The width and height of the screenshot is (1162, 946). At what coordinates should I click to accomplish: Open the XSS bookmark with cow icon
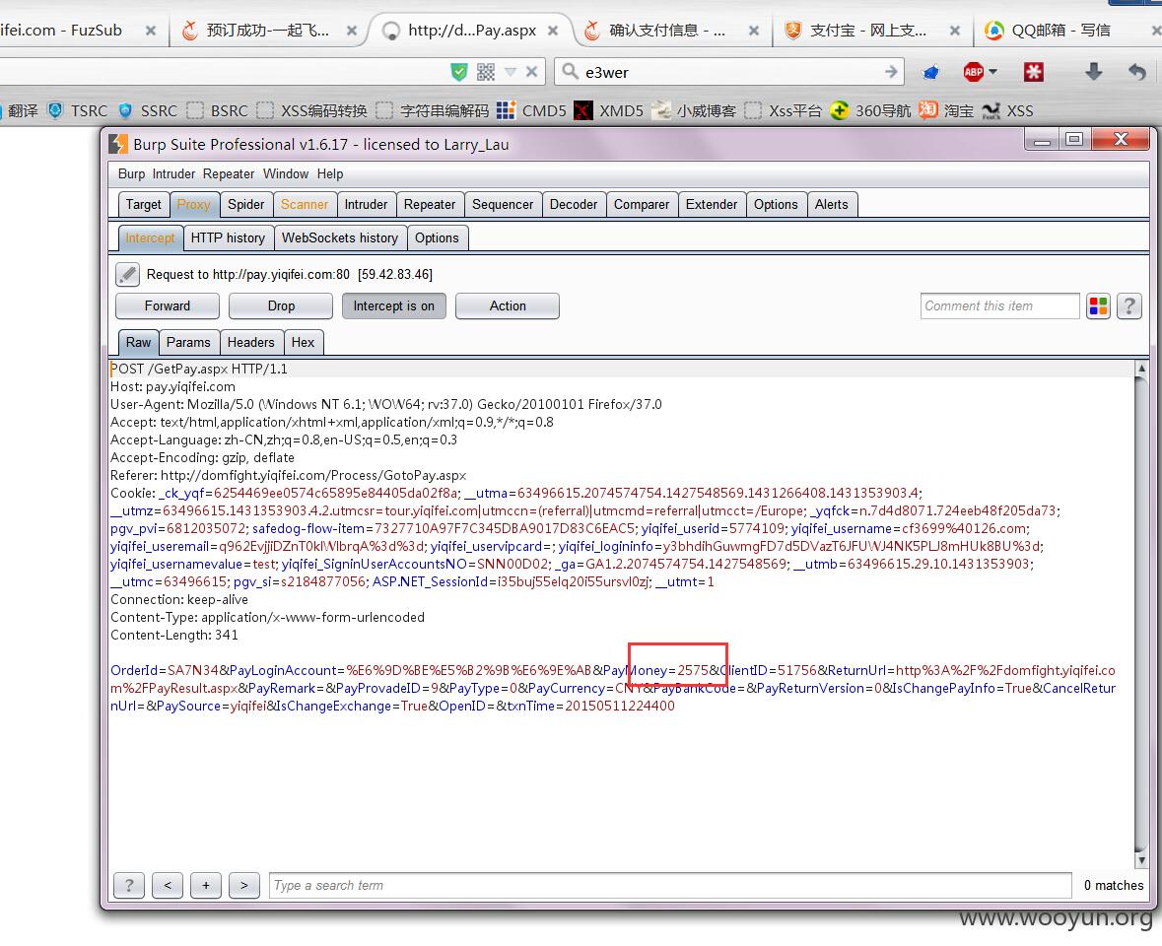pyautogui.click(x=1007, y=110)
